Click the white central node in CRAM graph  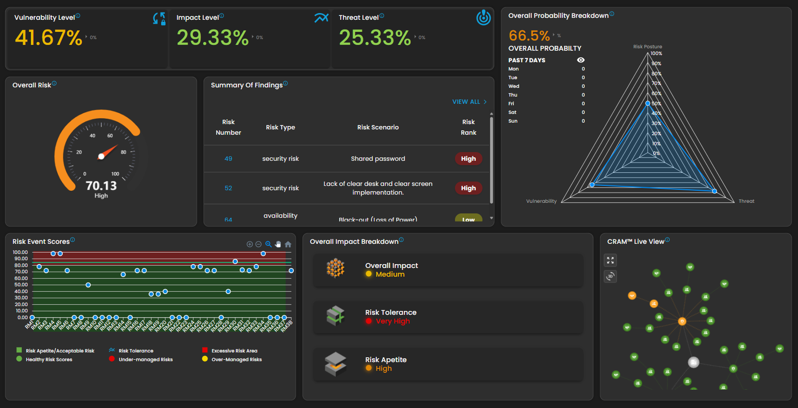[693, 362]
